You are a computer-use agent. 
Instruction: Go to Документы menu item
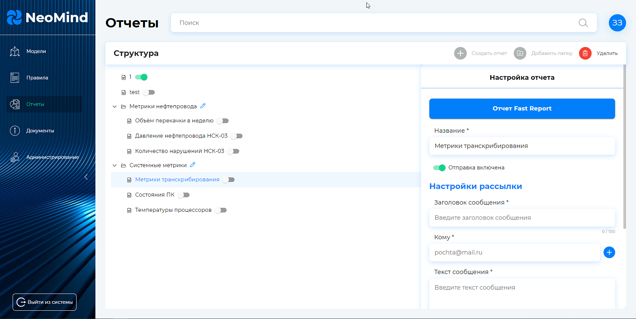(40, 131)
